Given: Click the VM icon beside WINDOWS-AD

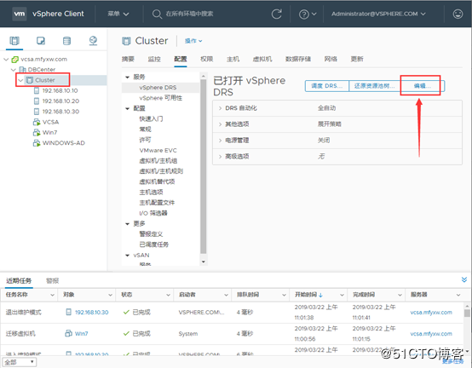Looking at the screenshot, I should click(37, 143).
